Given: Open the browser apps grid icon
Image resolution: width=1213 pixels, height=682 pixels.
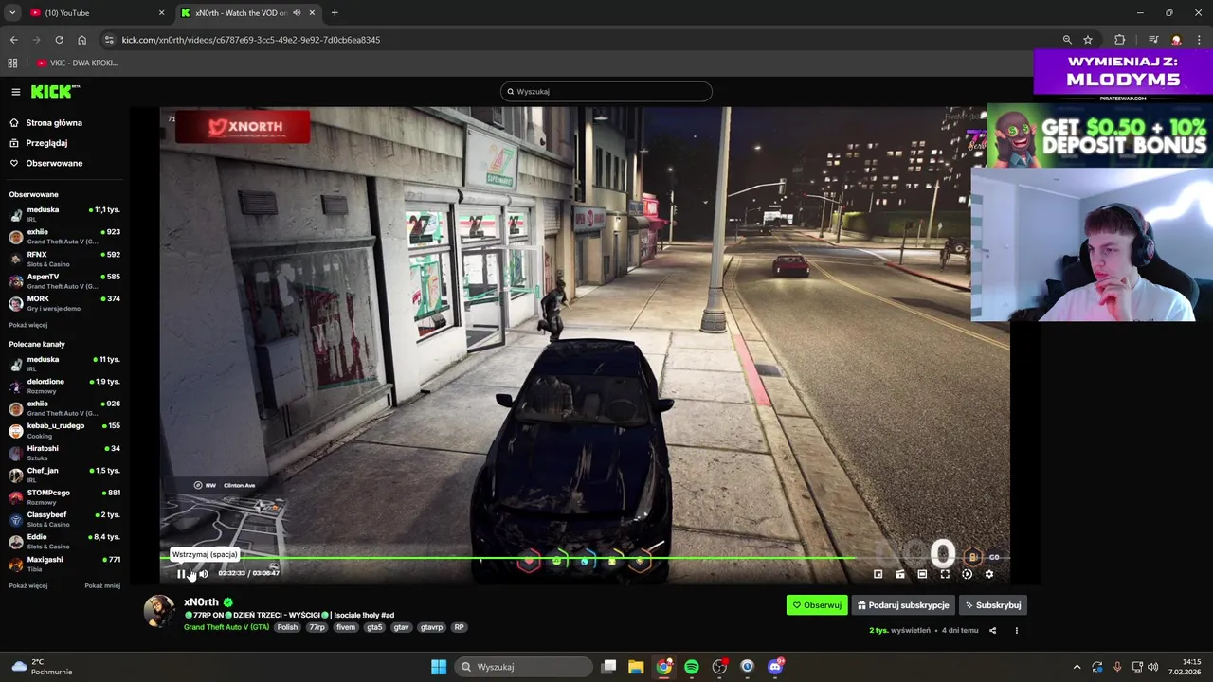Looking at the screenshot, I should coord(12,63).
